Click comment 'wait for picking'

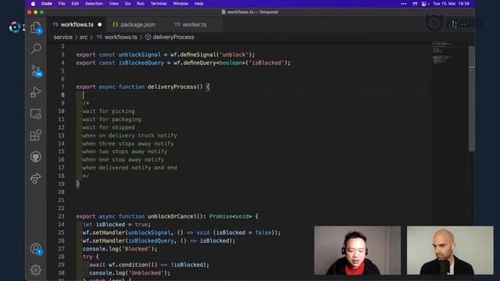[109, 111]
